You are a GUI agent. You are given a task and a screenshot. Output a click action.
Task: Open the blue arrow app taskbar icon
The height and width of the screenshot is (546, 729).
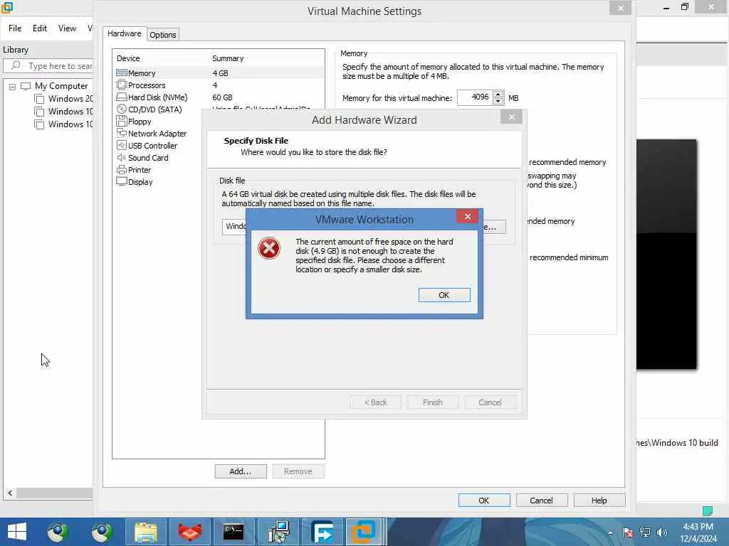coord(322,532)
